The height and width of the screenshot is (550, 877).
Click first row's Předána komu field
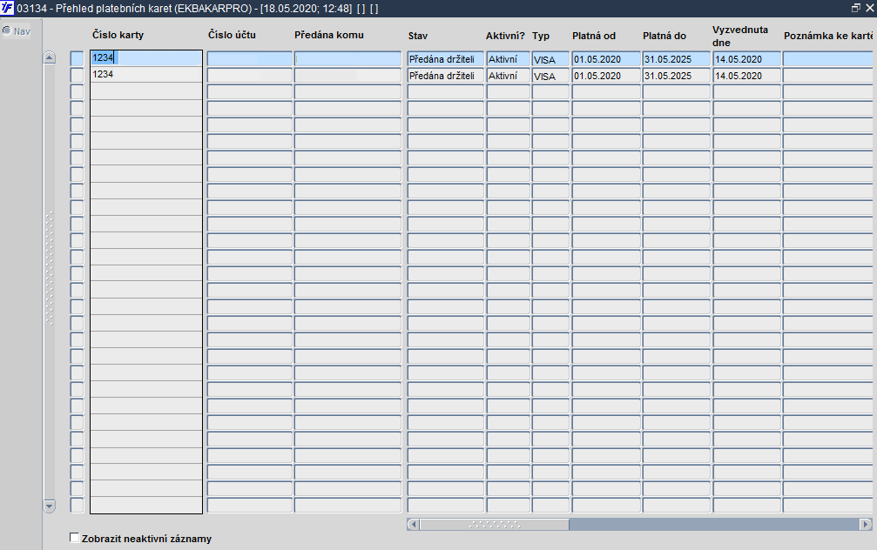(x=347, y=58)
